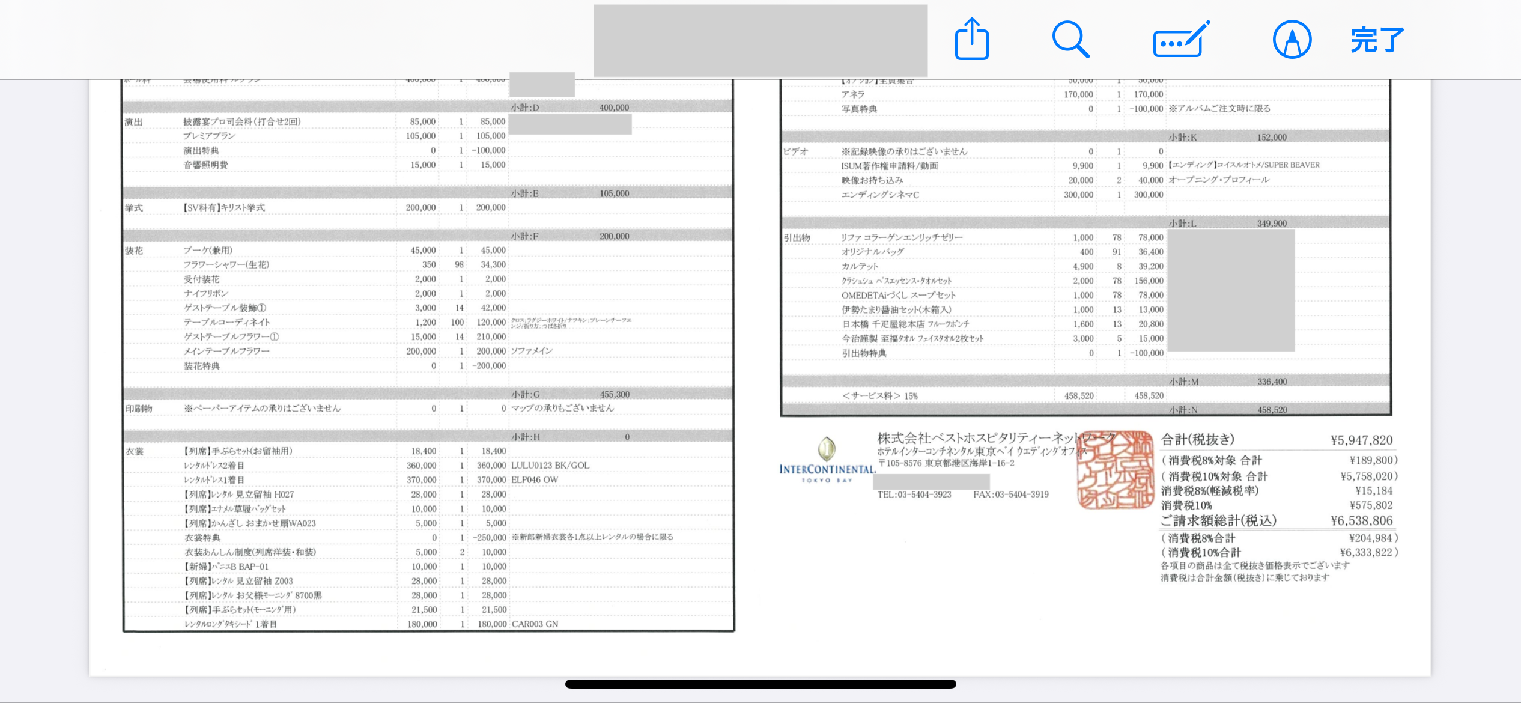Tap the home indicator bar at bottom
The image size is (1521, 703).
click(x=760, y=684)
